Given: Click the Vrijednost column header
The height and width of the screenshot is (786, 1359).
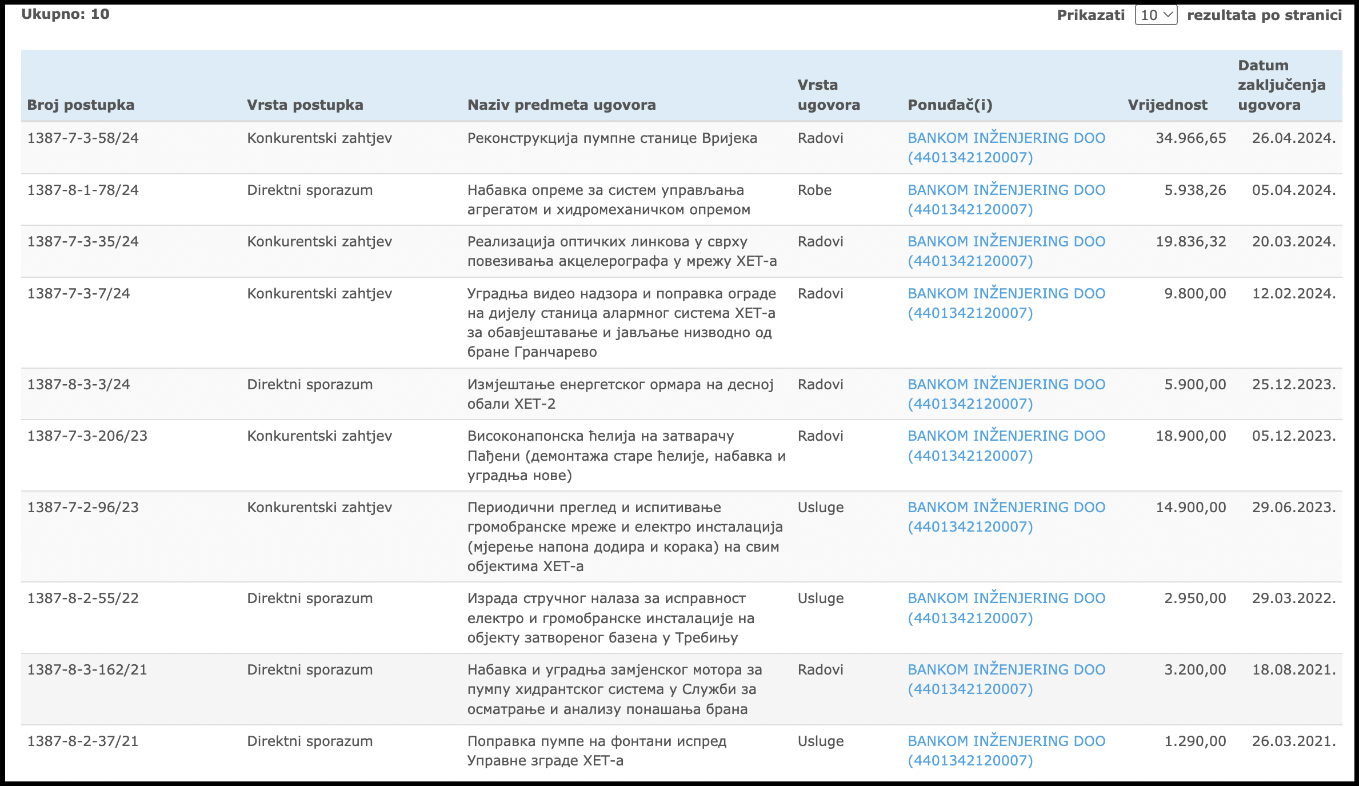Looking at the screenshot, I should [1168, 105].
